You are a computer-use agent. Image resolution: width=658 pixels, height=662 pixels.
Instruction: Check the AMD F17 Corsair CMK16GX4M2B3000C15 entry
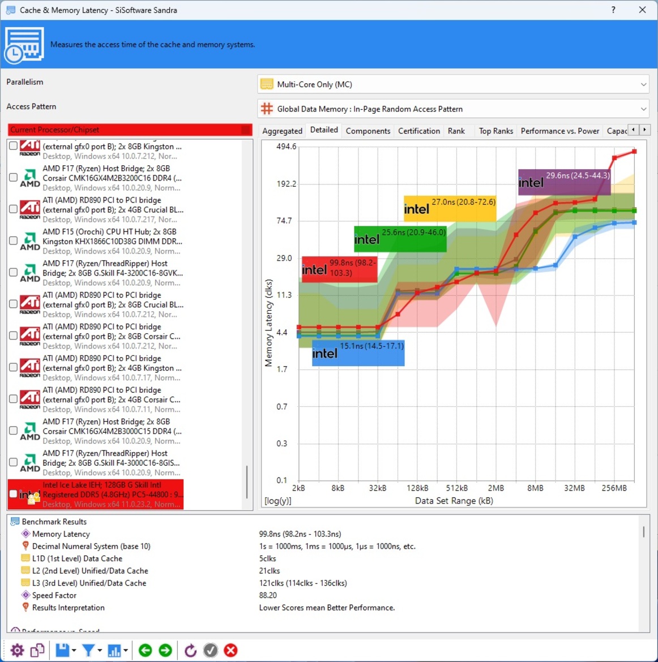13,431
